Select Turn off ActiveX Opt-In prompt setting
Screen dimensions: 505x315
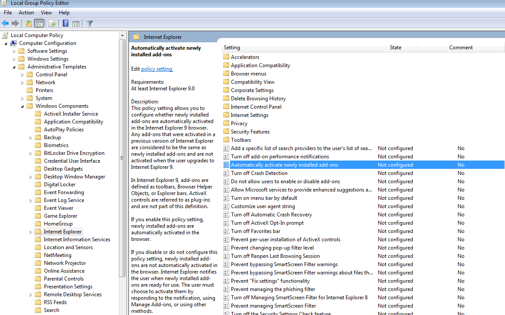(268, 223)
